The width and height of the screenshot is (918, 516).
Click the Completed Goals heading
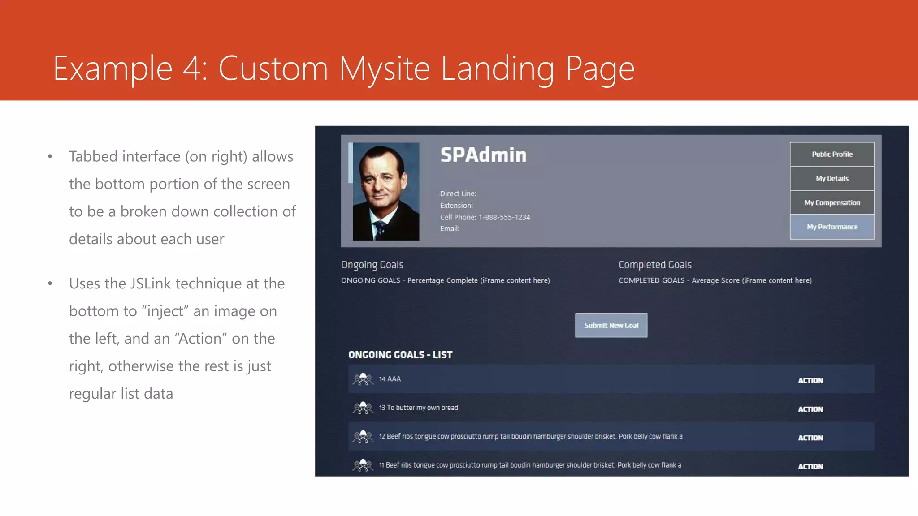654,265
